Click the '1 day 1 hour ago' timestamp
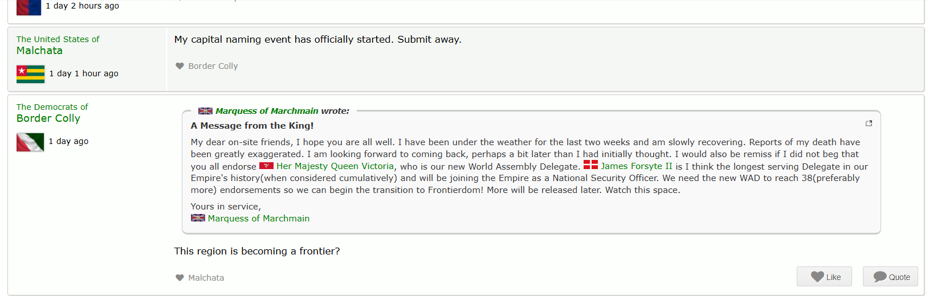The height and width of the screenshot is (296, 929). [x=84, y=73]
